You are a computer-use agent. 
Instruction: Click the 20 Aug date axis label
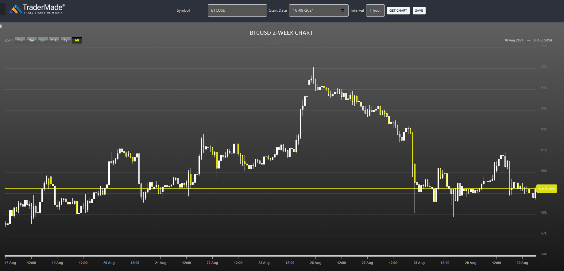tap(109, 263)
